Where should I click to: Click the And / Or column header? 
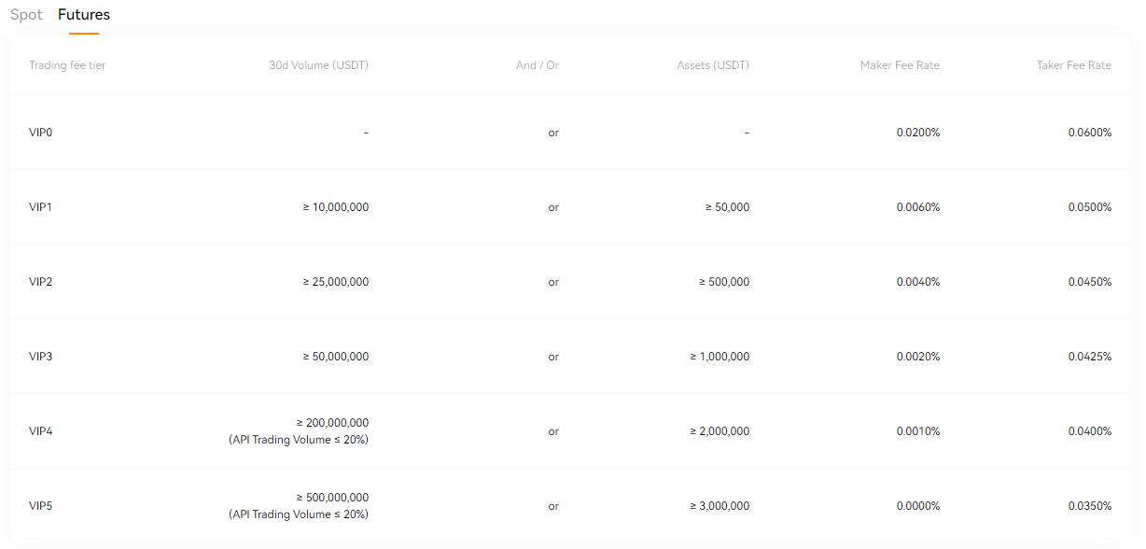(538, 65)
